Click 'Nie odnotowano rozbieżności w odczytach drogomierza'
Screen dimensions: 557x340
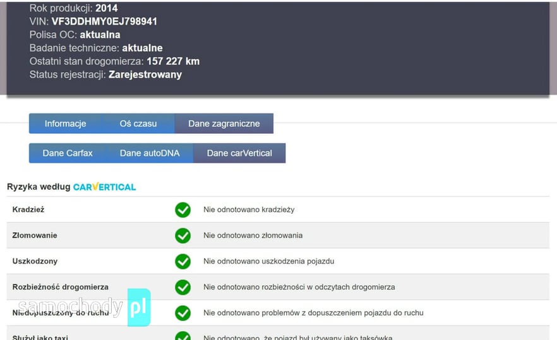[299, 287]
